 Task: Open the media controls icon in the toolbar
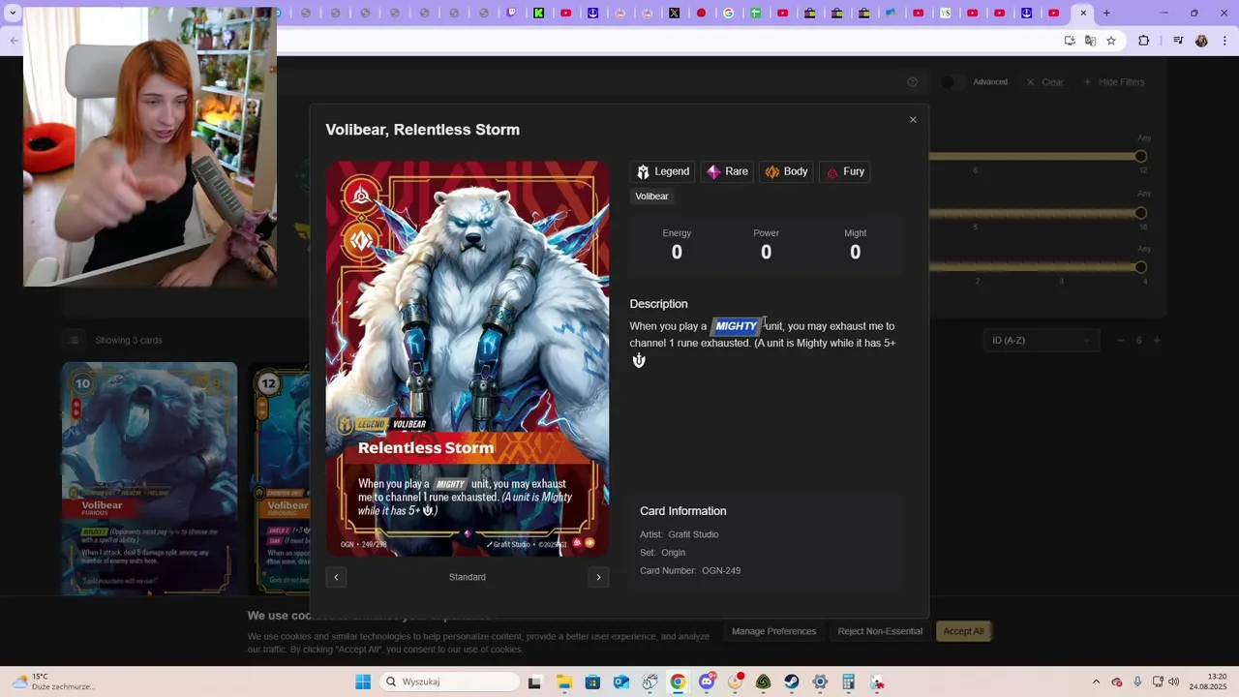[1178, 41]
